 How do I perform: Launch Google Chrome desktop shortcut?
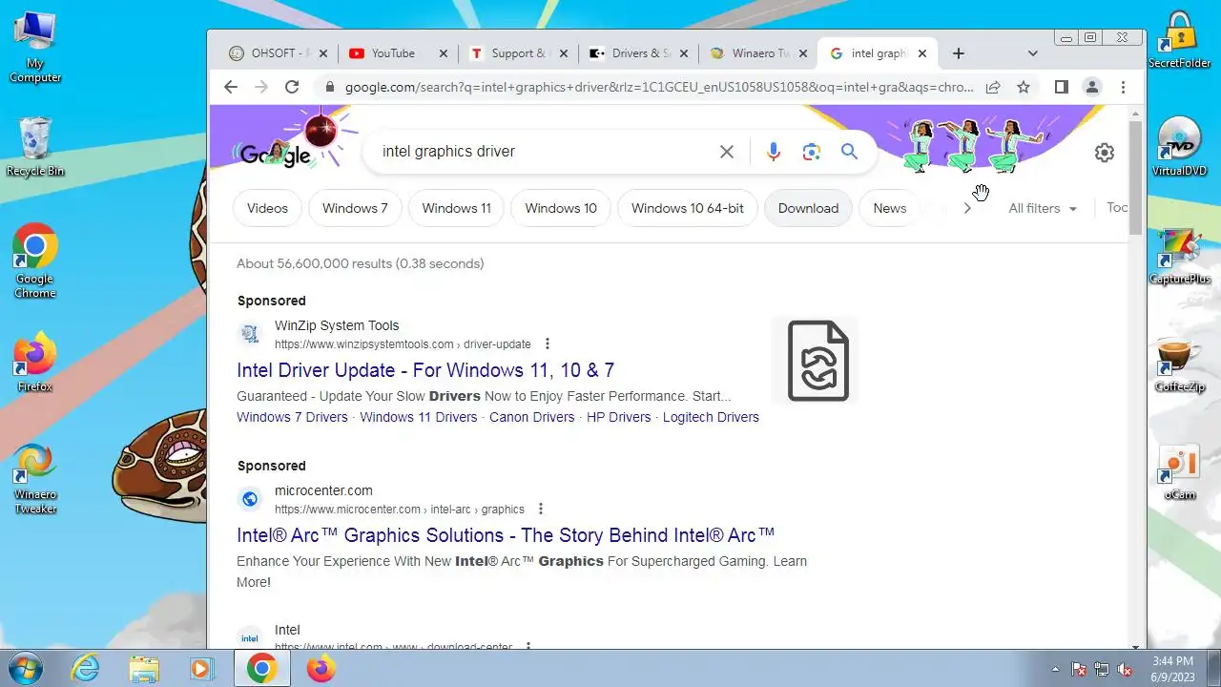point(35,260)
